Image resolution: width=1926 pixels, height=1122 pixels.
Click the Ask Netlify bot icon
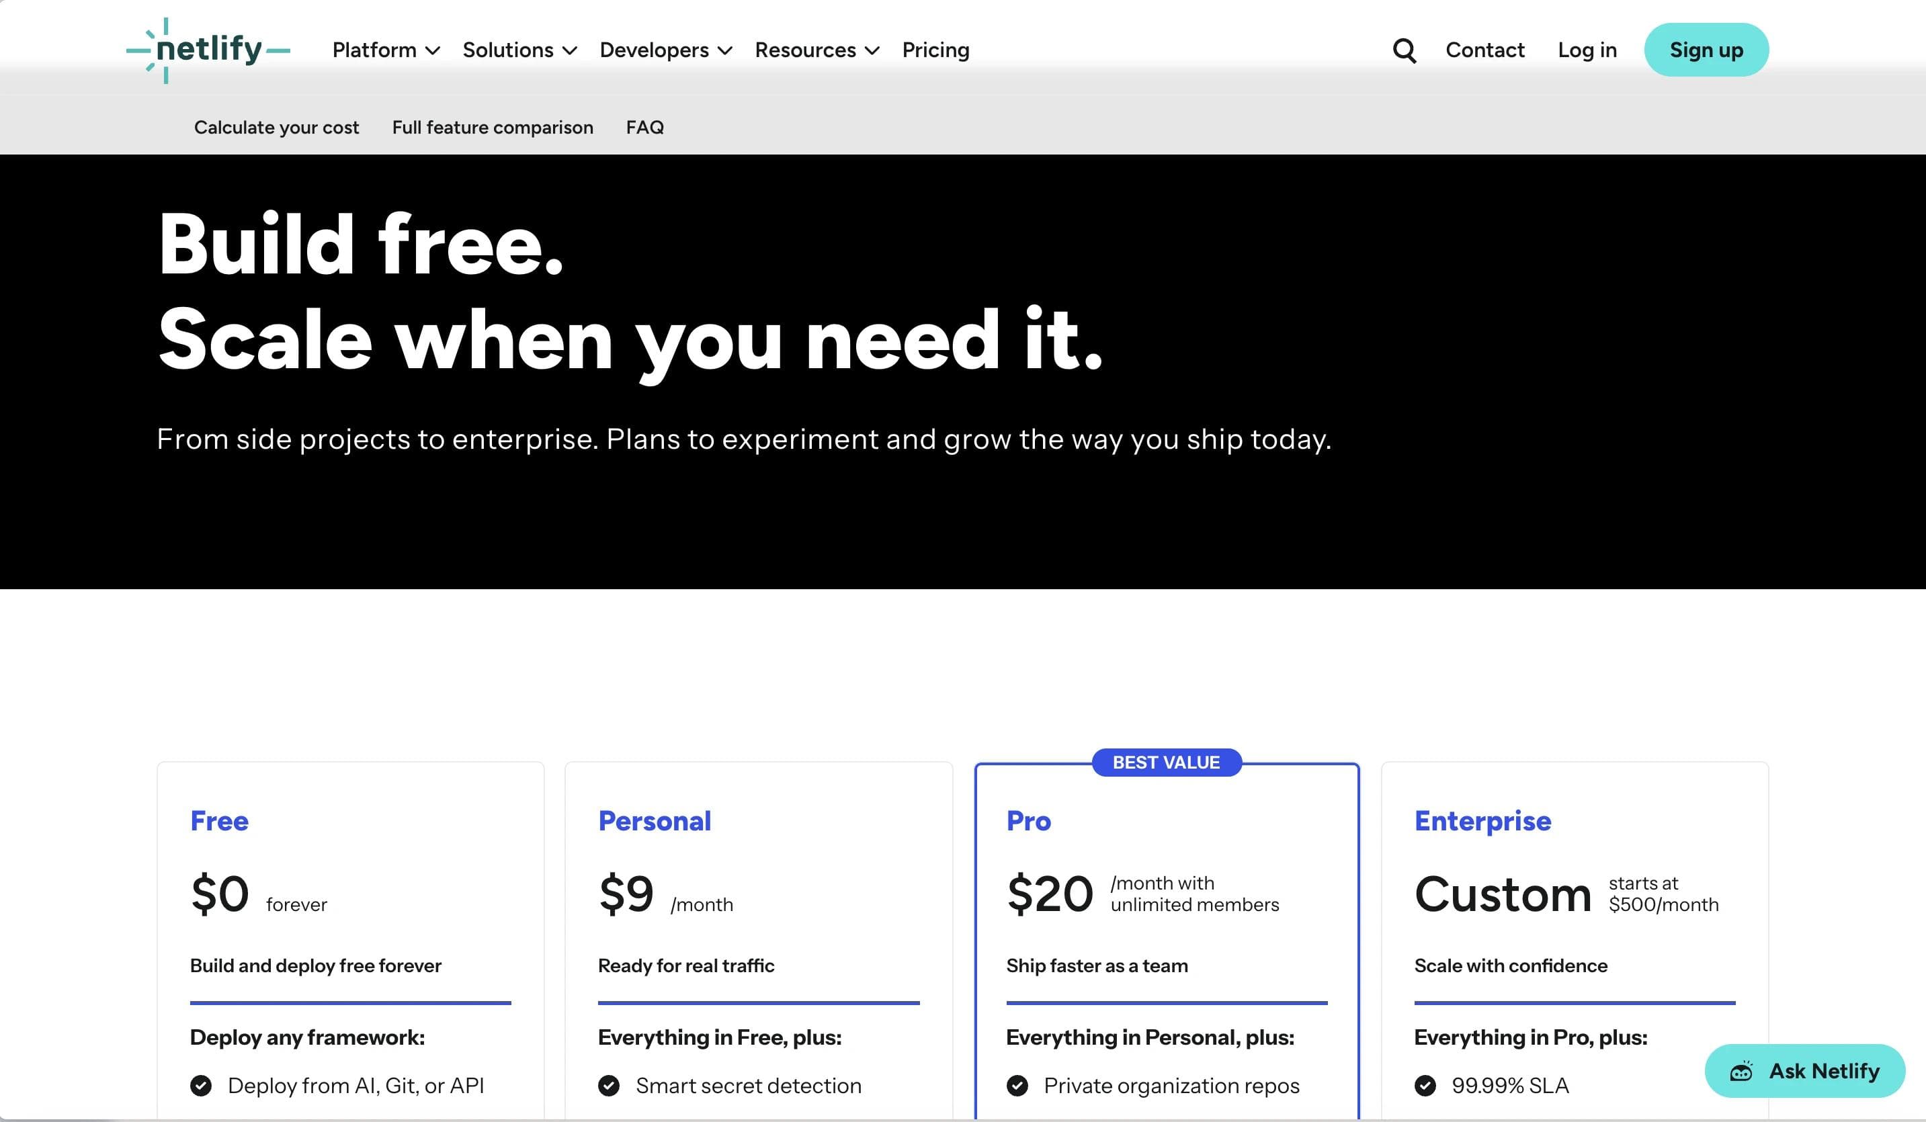[1741, 1071]
